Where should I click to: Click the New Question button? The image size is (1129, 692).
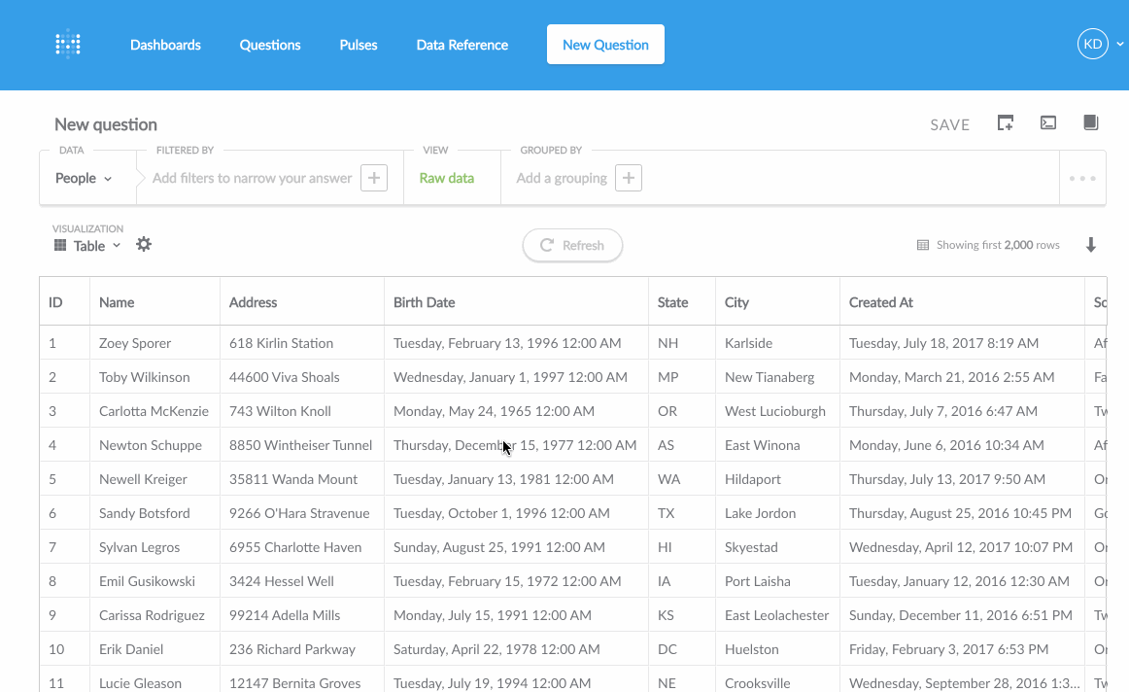605,45
